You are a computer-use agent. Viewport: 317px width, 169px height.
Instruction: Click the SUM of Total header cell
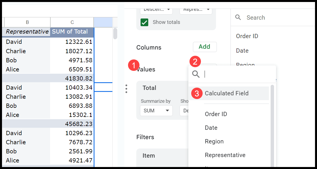(x=72, y=32)
